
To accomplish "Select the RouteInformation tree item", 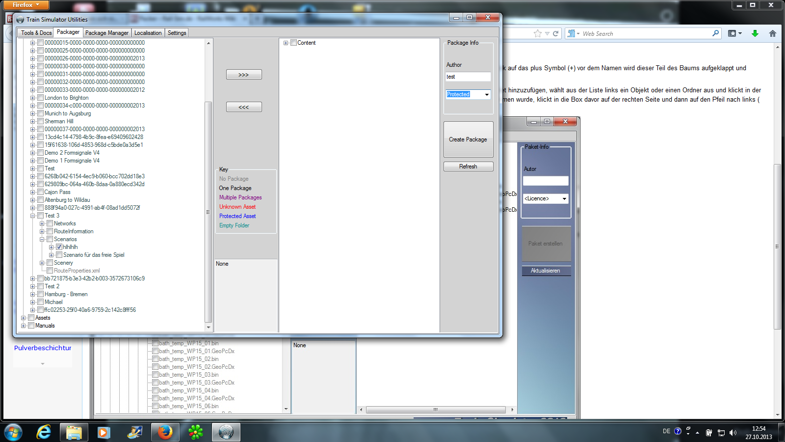I will pos(74,231).
